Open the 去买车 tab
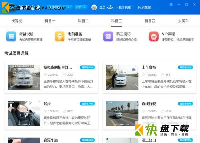Image resolution: width=200 pixels, height=143 pixels. (x=183, y=21)
